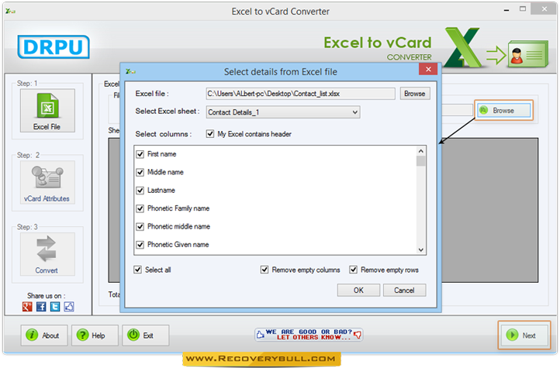This screenshot has width=560, height=368.
Task: Open the Convert step icon
Action: point(47,254)
